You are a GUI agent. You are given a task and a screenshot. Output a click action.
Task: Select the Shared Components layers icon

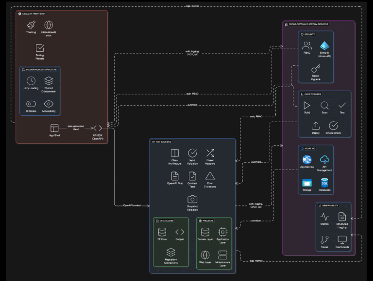(49, 81)
